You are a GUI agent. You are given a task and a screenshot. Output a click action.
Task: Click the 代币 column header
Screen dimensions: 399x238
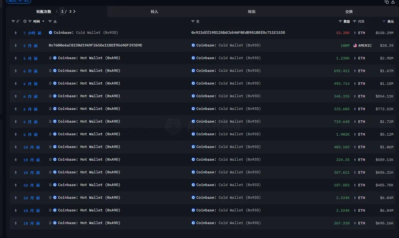(x=361, y=21)
